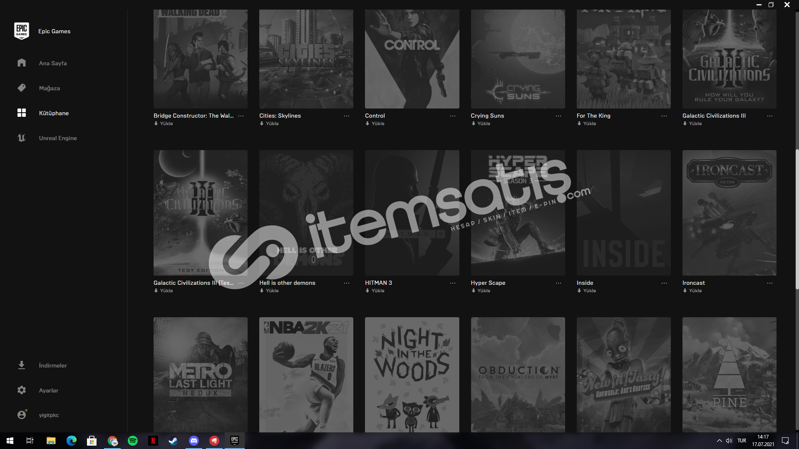The image size is (799, 449).
Task: Open Chrome from the taskbar
Action: (x=112, y=441)
